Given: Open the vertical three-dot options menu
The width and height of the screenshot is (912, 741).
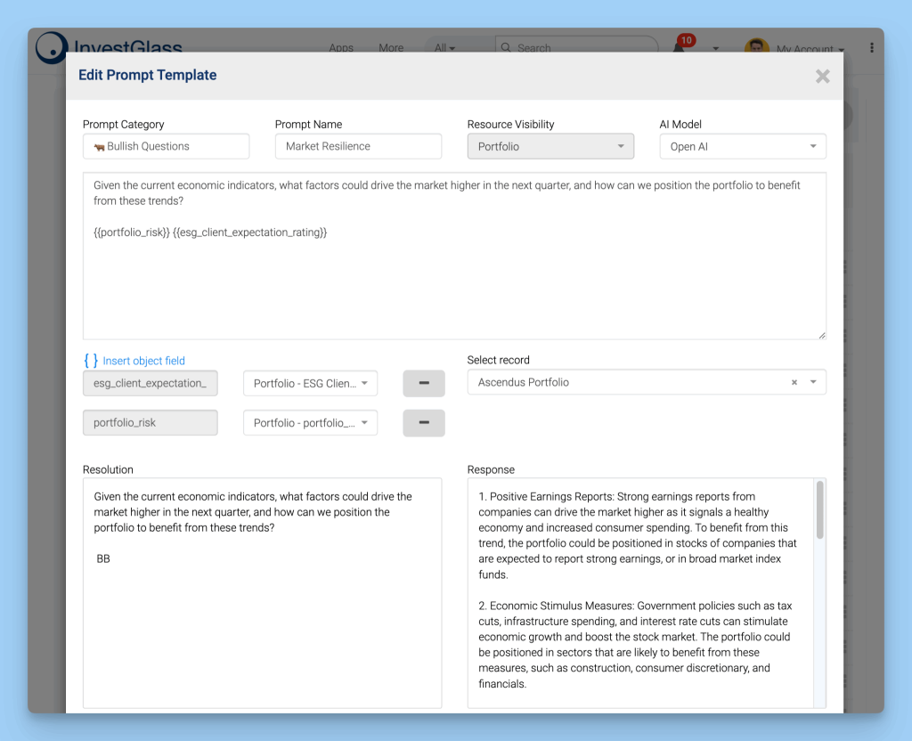Looking at the screenshot, I should pos(871,48).
